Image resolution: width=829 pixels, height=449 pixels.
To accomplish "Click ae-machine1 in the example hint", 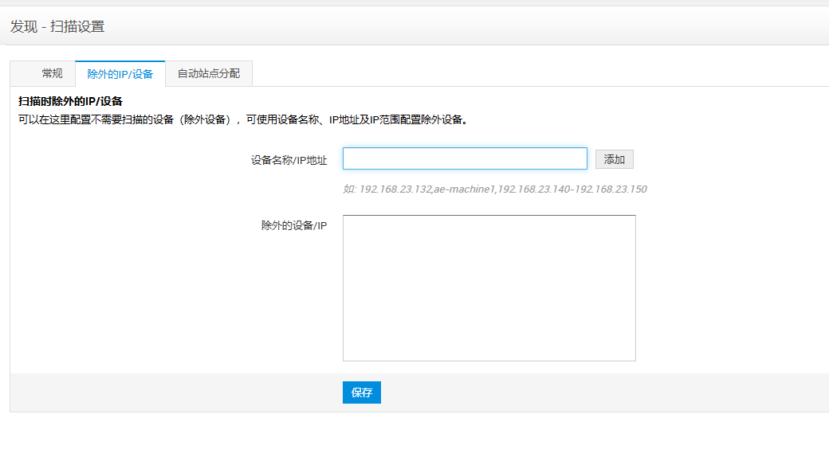I will point(465,189).
